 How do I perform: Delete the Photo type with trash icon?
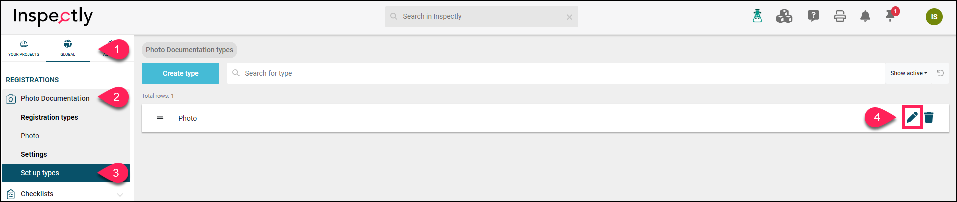pyautogui.click(x=929, y=118)
